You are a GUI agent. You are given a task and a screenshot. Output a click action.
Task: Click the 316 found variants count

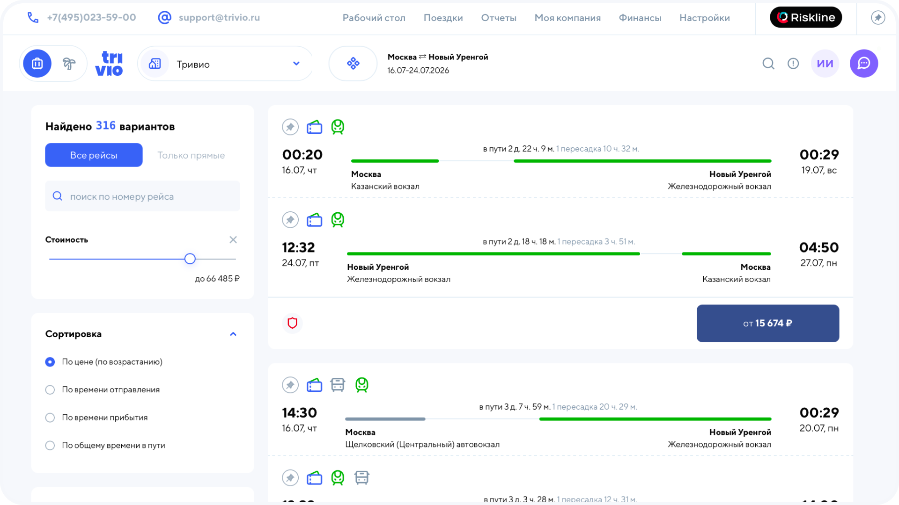(x=106, y=126)
